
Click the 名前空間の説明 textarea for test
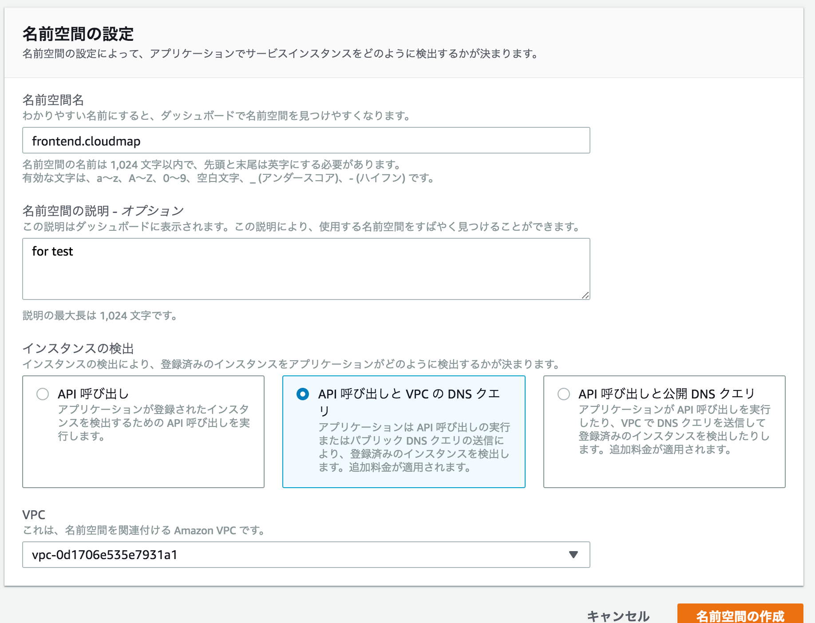tap(306, 269)
